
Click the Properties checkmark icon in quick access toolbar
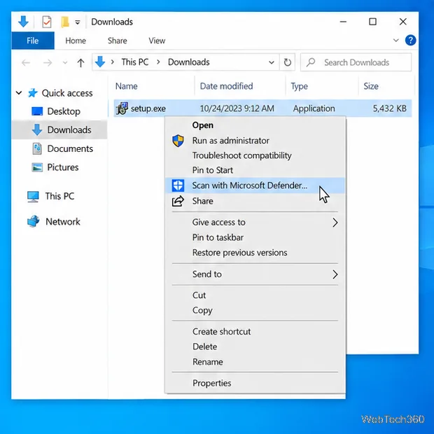[46, 22]
